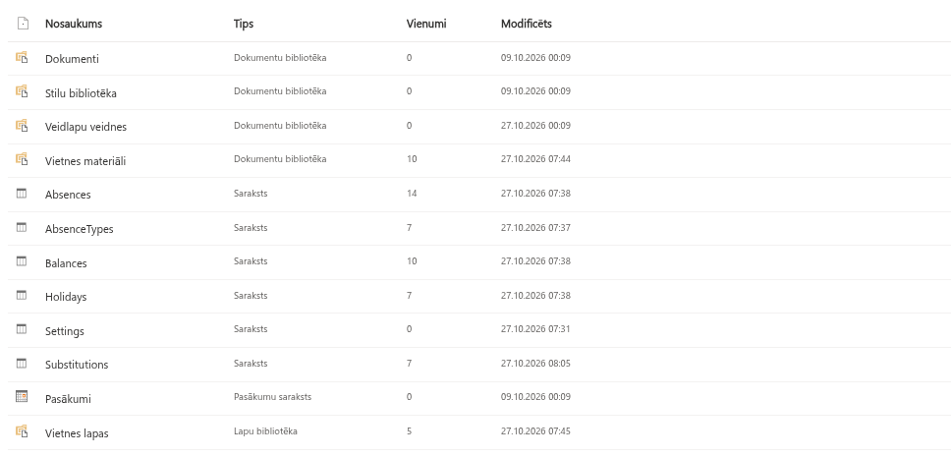Viewport: 951px width, 457px height.
Task: Click 'Saraksts' type in Holidays row
Action: tap(251, 296)
